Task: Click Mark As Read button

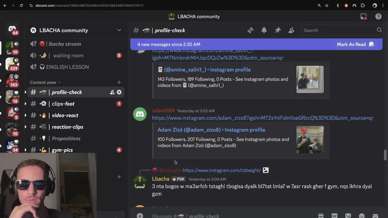Action: [355, 44]
